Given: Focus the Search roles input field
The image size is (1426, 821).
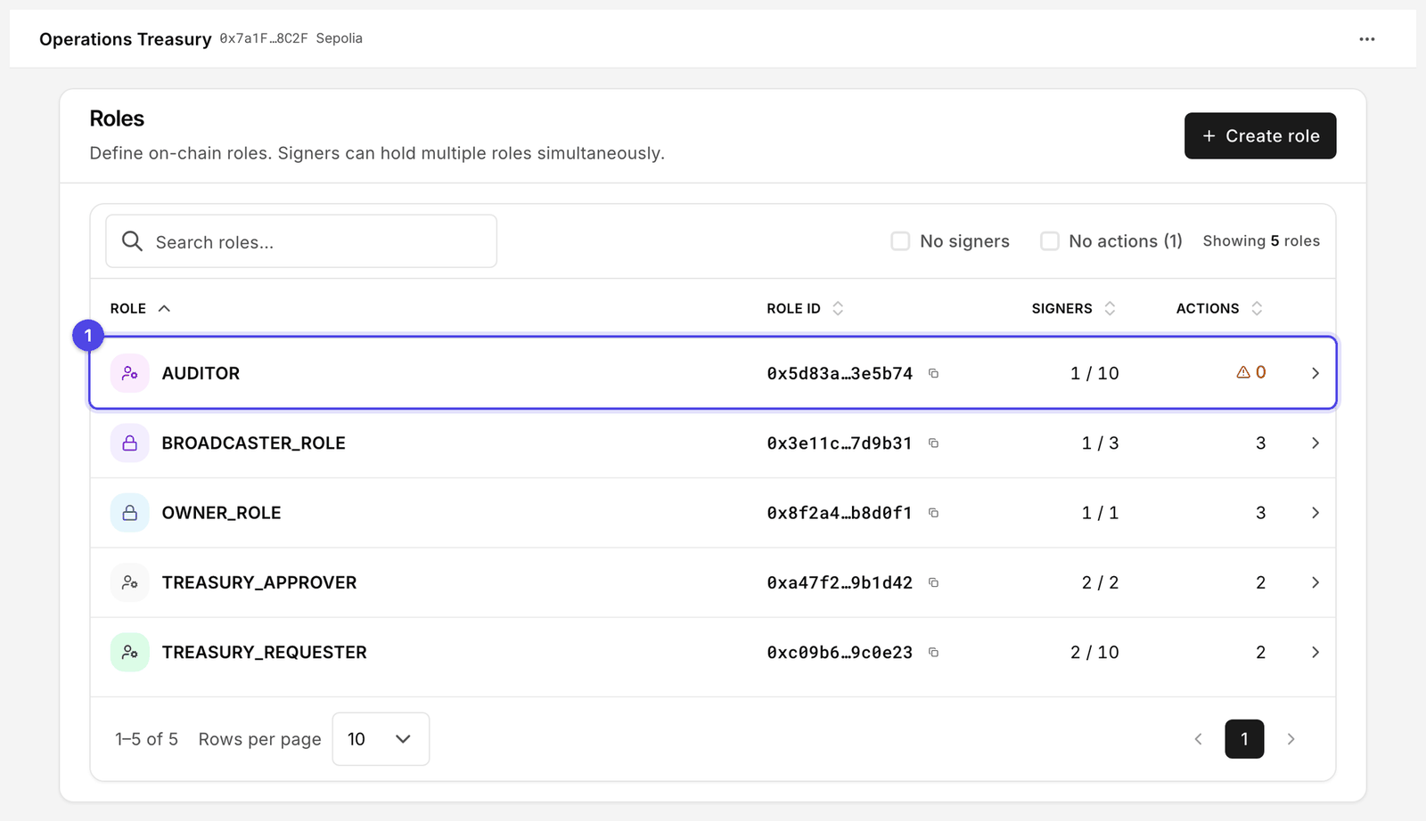Looking at the screenshot, I should click(301, 241).
